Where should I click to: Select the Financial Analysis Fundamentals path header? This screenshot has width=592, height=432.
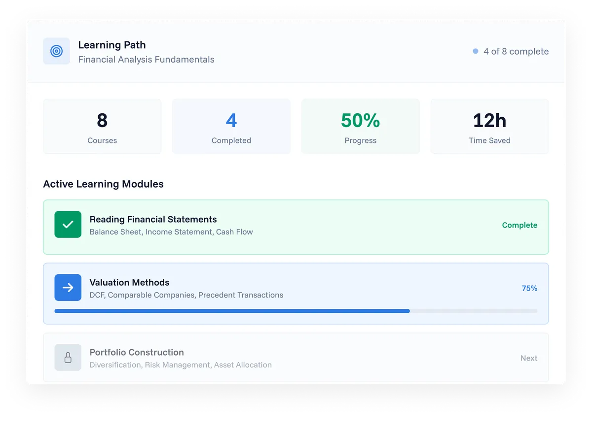[x=146, y=60]
